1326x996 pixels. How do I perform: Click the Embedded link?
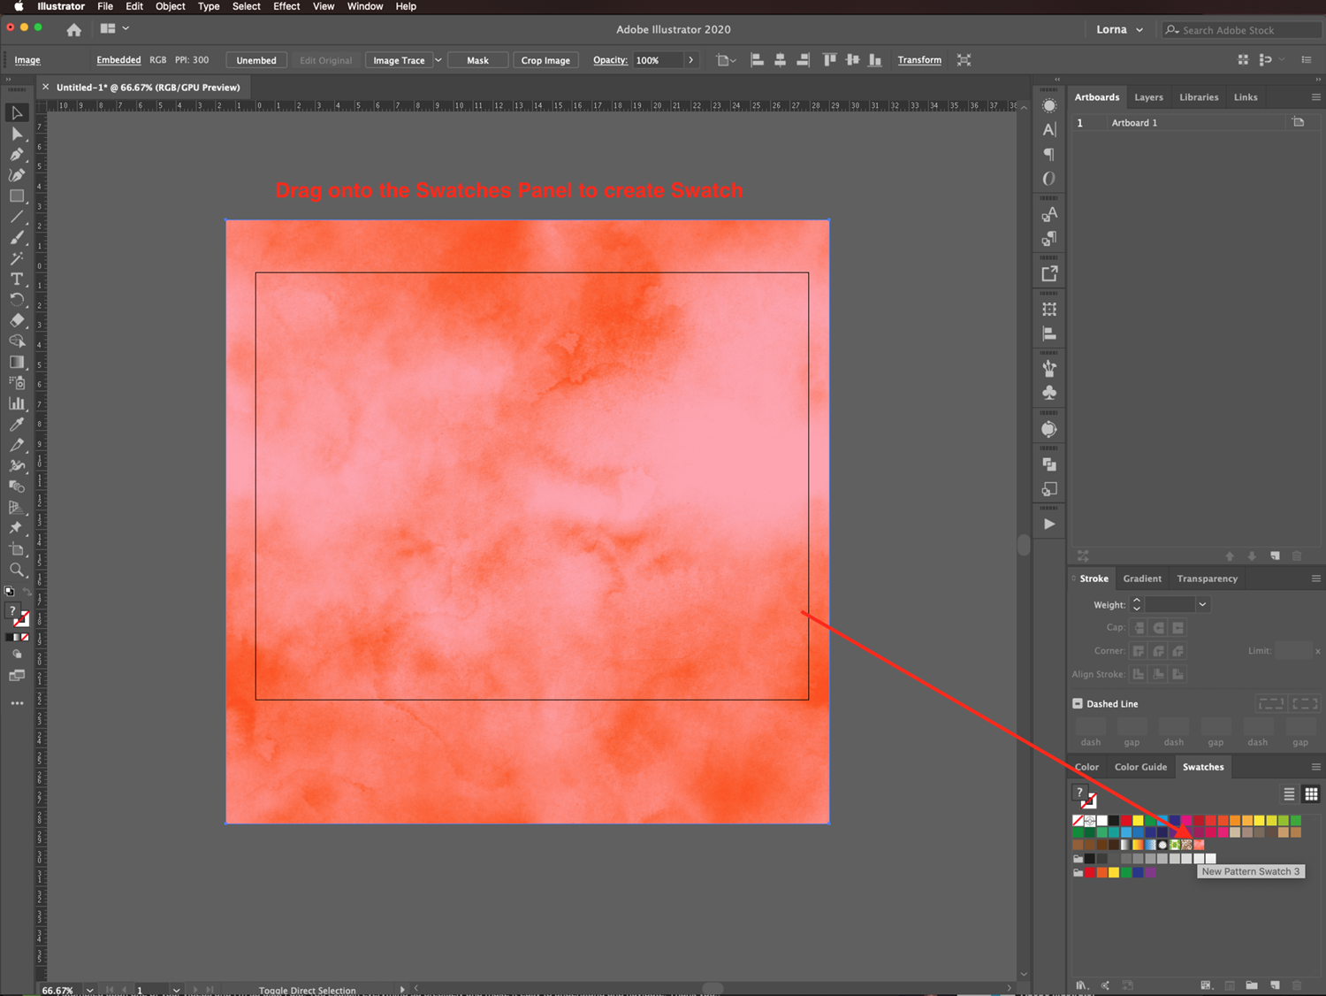tap(118, 60)
